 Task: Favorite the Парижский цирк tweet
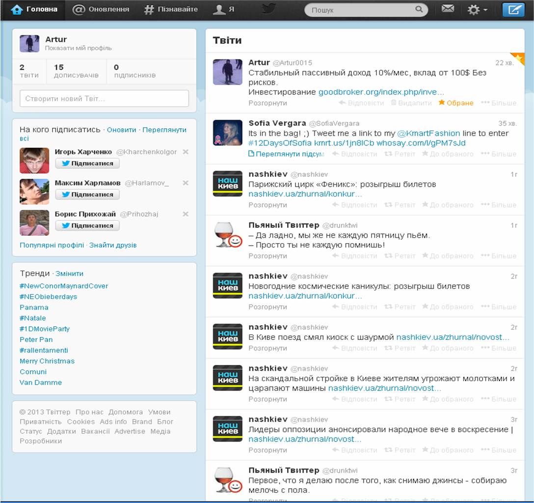pos(448,205)
